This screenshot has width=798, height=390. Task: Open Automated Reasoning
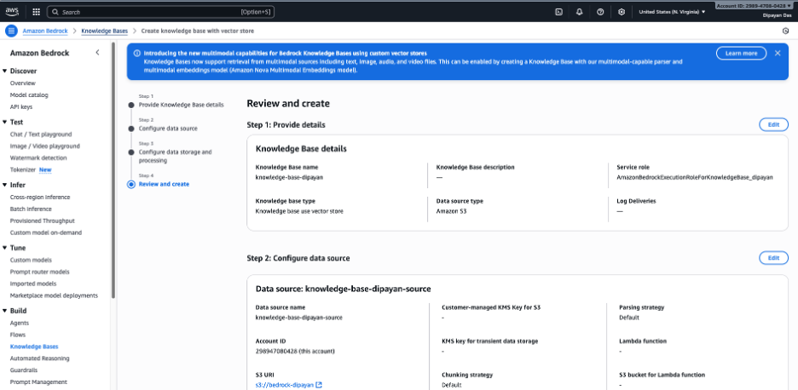[x=40, y=358]
